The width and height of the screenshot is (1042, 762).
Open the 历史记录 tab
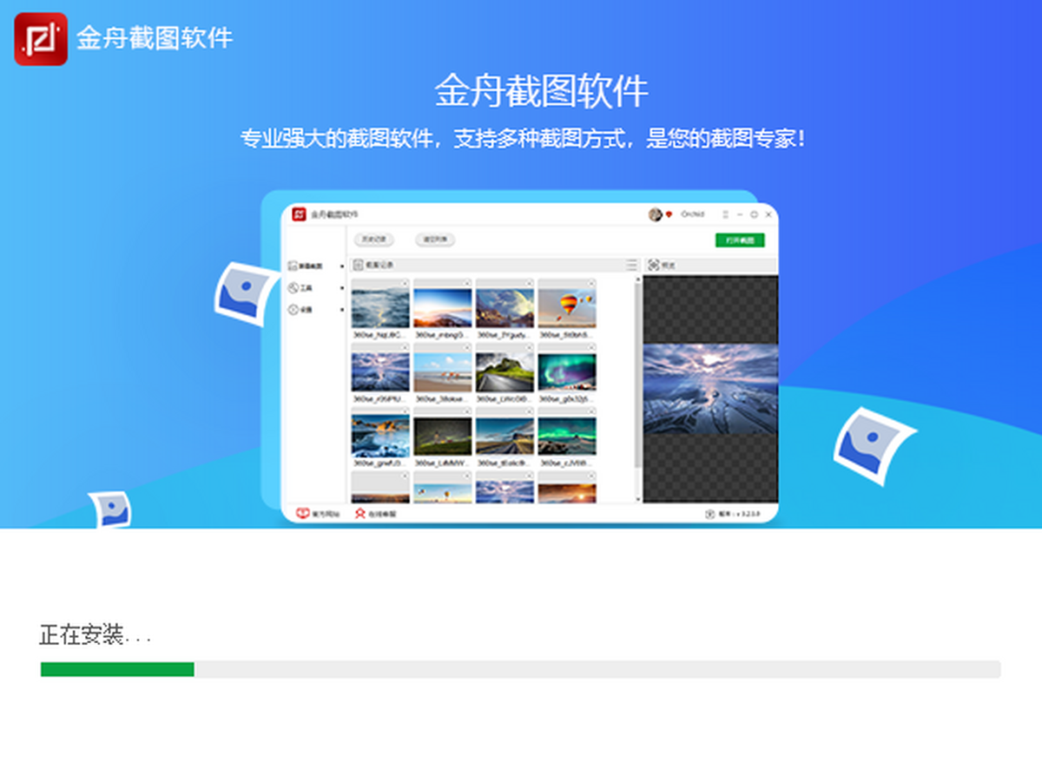coord(374,240)
